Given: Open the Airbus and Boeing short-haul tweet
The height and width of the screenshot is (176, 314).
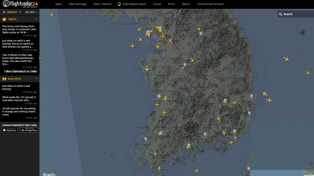Looking at the screenshot, I should pyautogui.click(x=19, y=29).
